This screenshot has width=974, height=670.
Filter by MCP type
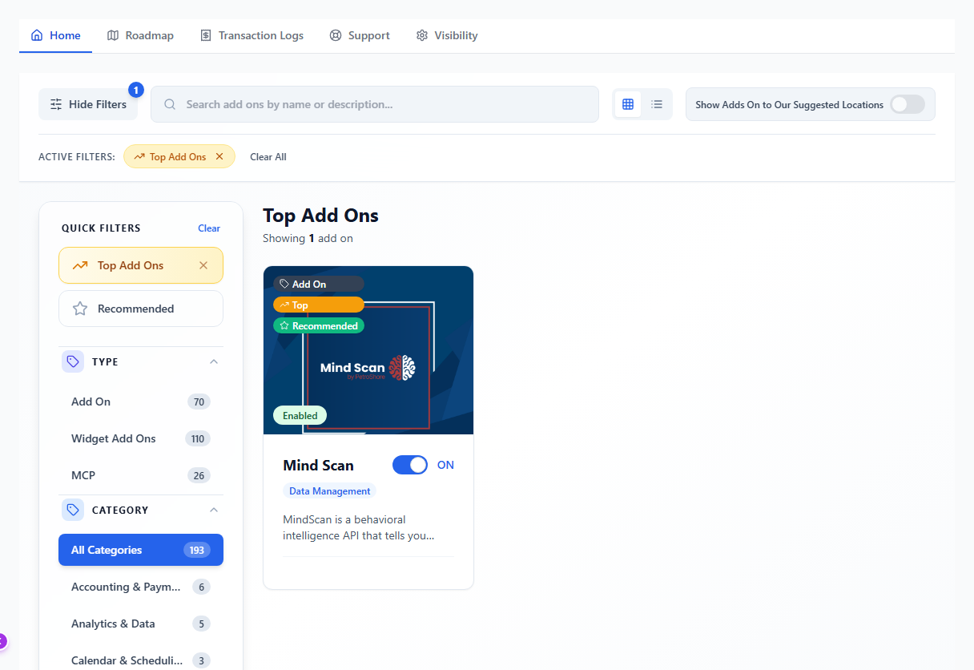pyautogui.click(x=141, y=475)
